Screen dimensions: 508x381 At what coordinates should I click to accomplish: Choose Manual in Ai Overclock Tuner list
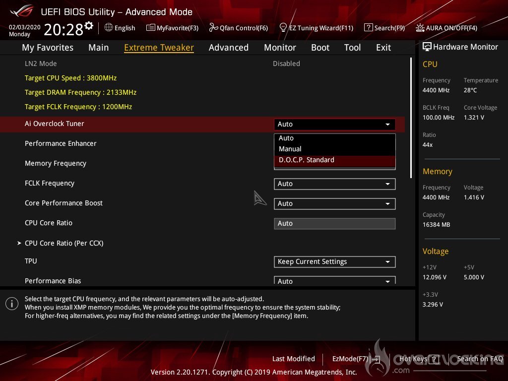(335, 149)
